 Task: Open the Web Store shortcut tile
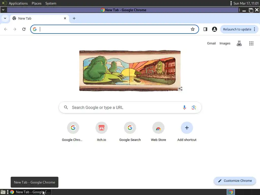click(x=158, y=132)
